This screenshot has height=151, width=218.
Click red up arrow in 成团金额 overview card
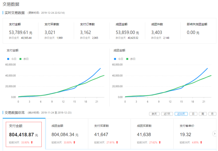pyautogui.click(x=74, y=142)
